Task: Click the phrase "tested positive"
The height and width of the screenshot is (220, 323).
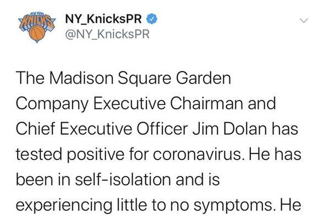Action: [70, 155]
